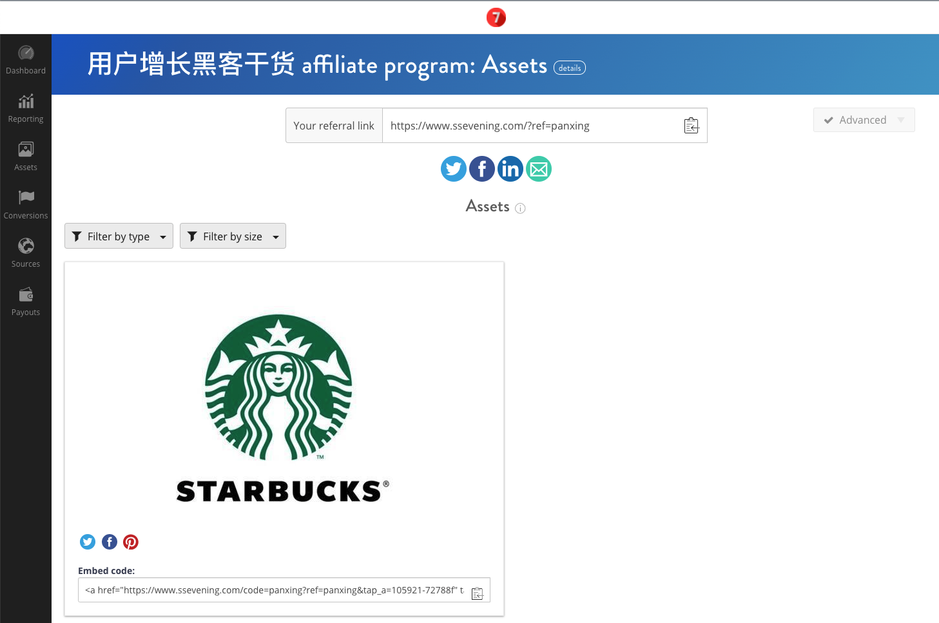
Task: Share Starbucks asset on Facebook
Action: [x=110, y=542]
